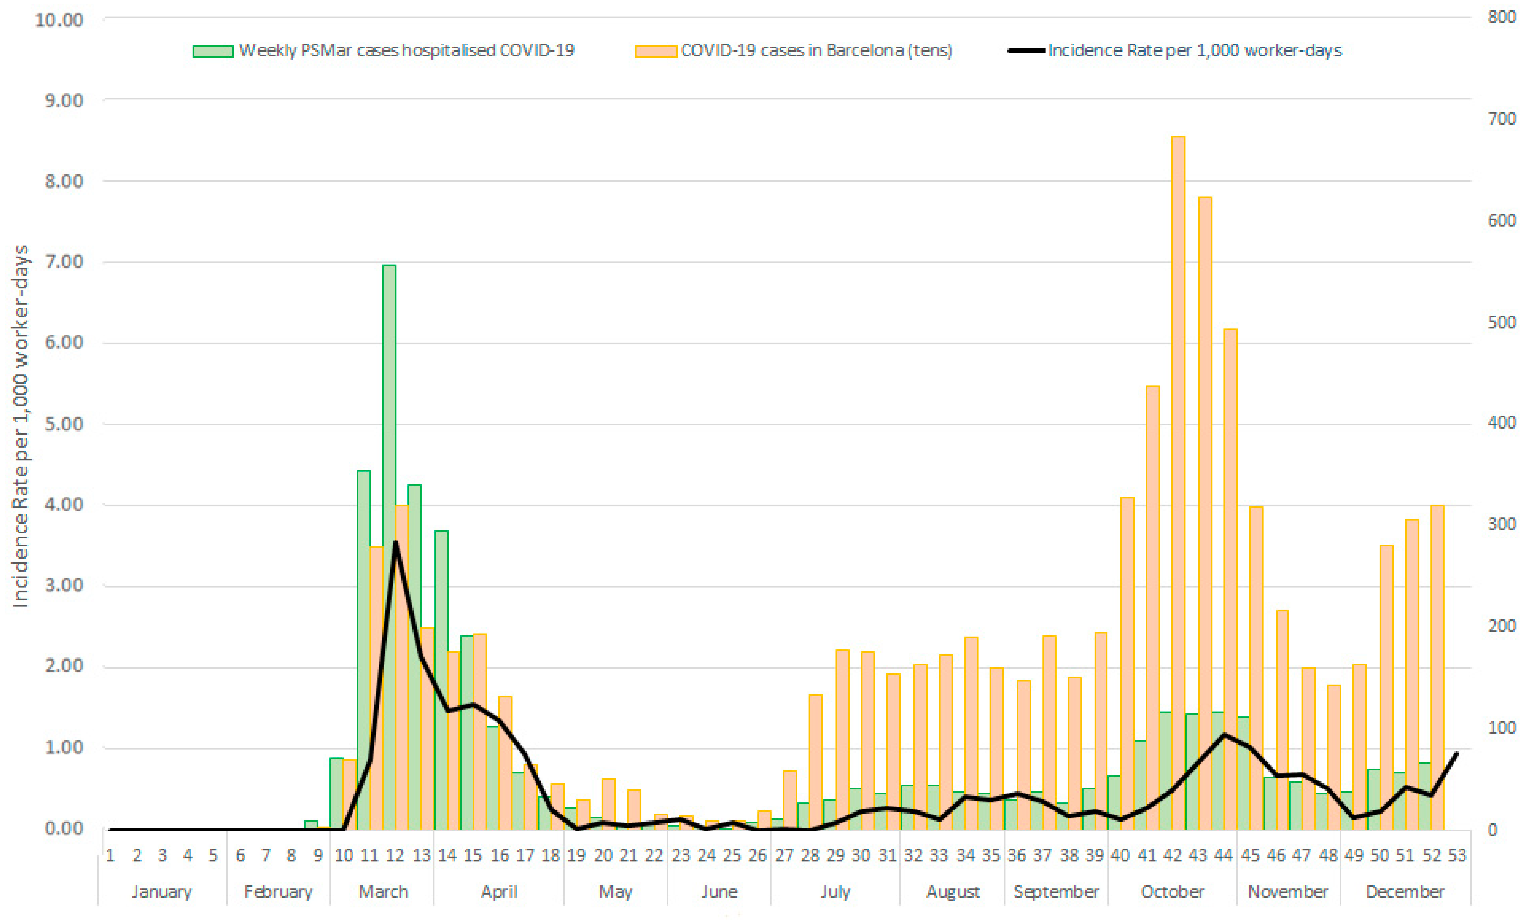1530x920 pixels.
Task: Click the week 44 axis number
Action: tap(1223, 855)
